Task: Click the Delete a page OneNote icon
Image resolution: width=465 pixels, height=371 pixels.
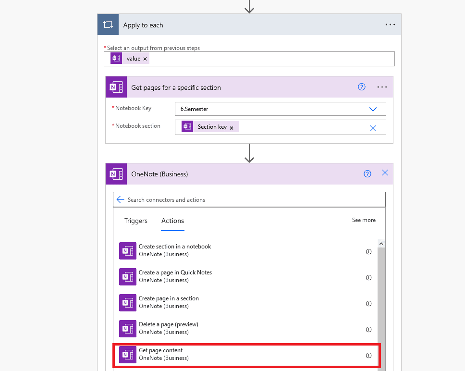Action: pos(128,329)
